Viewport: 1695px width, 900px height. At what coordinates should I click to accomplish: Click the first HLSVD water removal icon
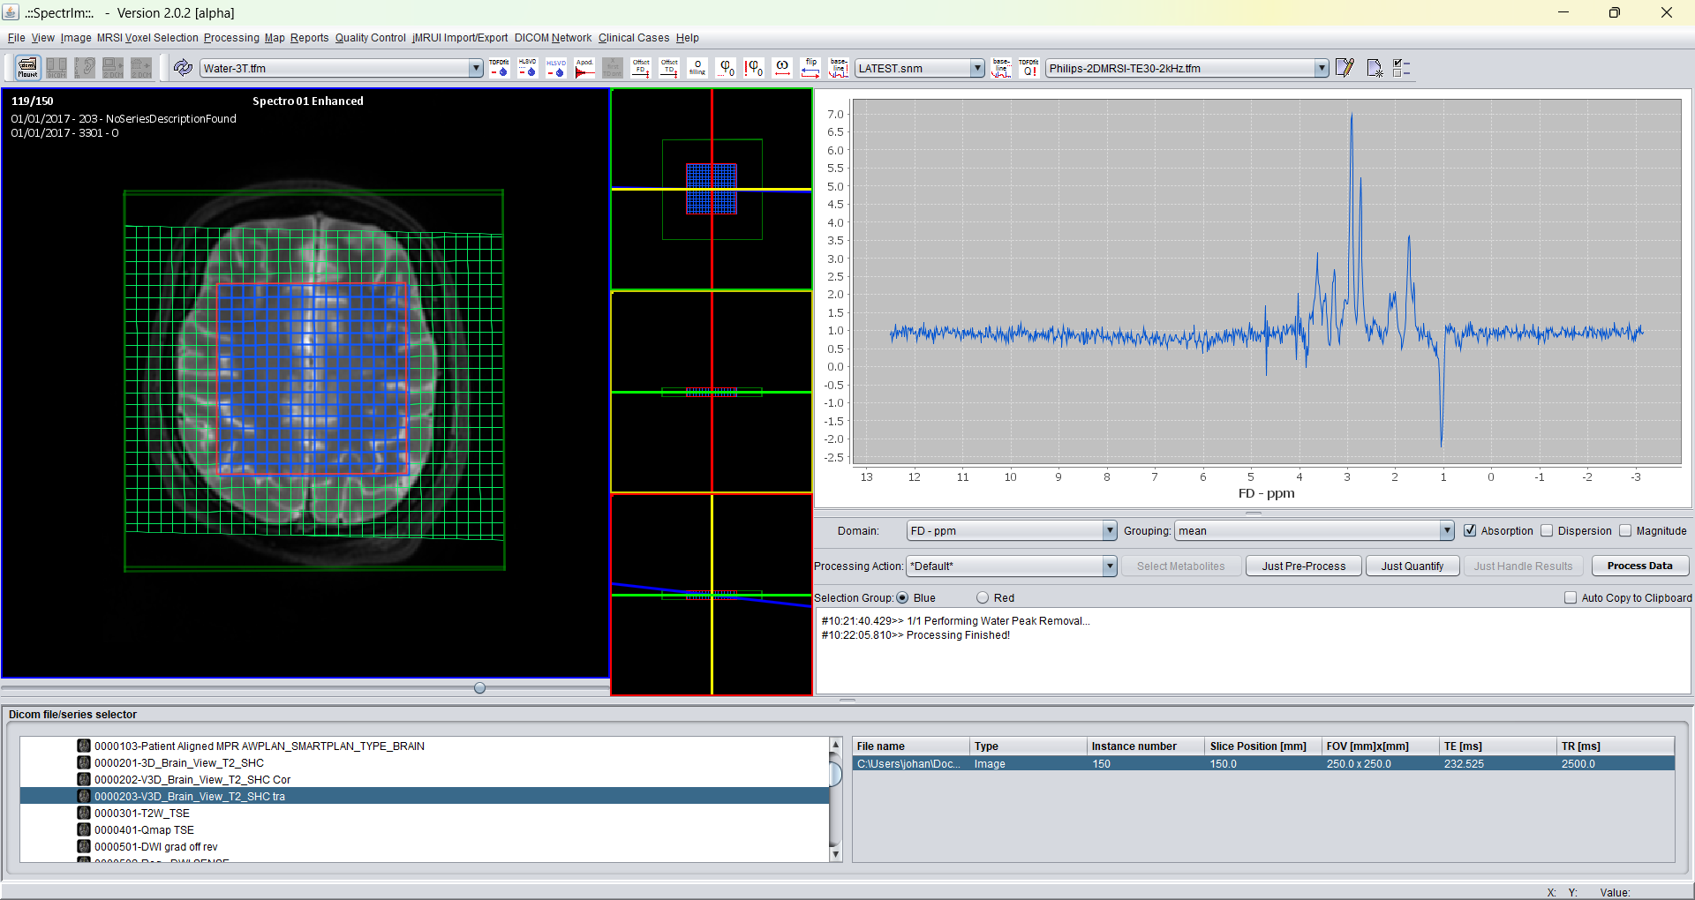[x=528, y=68]
